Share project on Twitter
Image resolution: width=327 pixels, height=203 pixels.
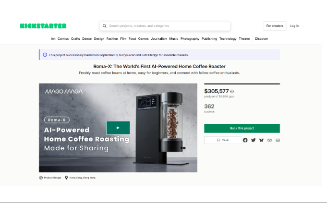point(253,140)
